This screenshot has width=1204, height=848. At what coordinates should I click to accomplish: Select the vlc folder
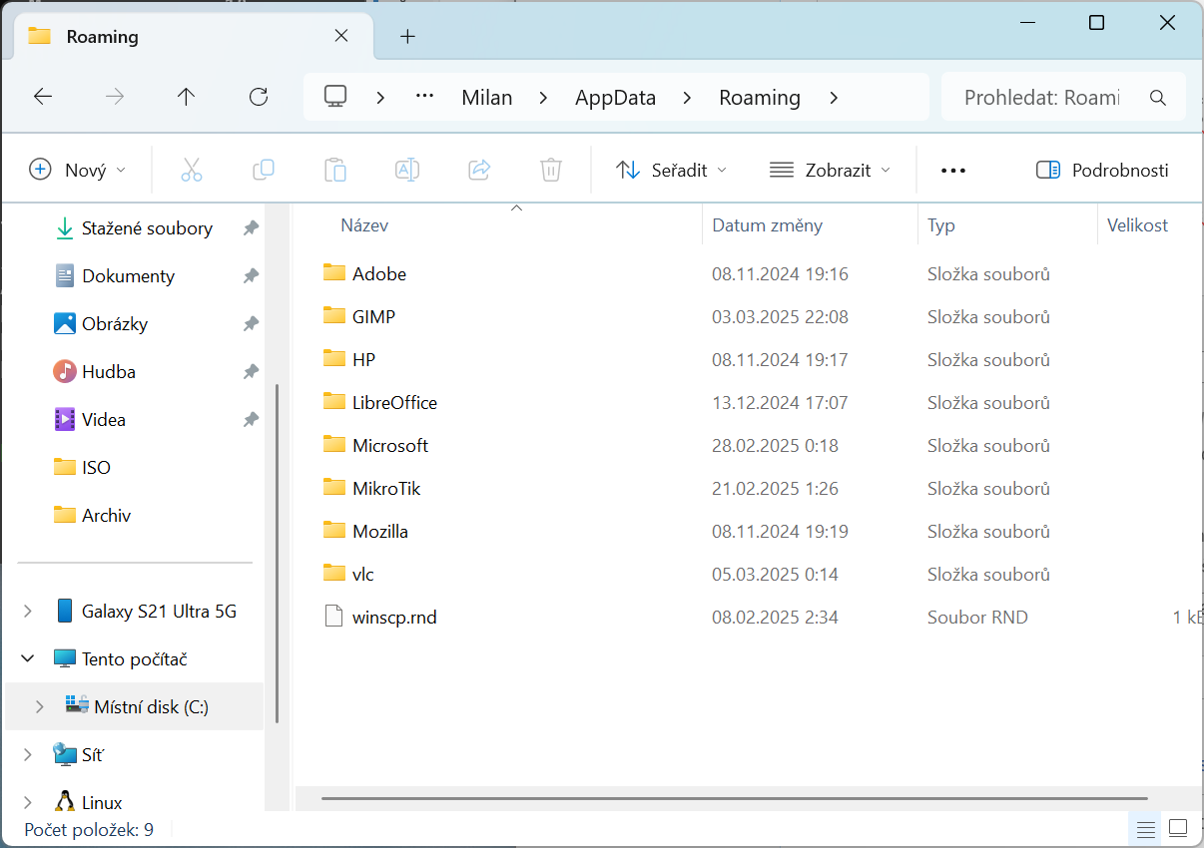tap(363, 574)
